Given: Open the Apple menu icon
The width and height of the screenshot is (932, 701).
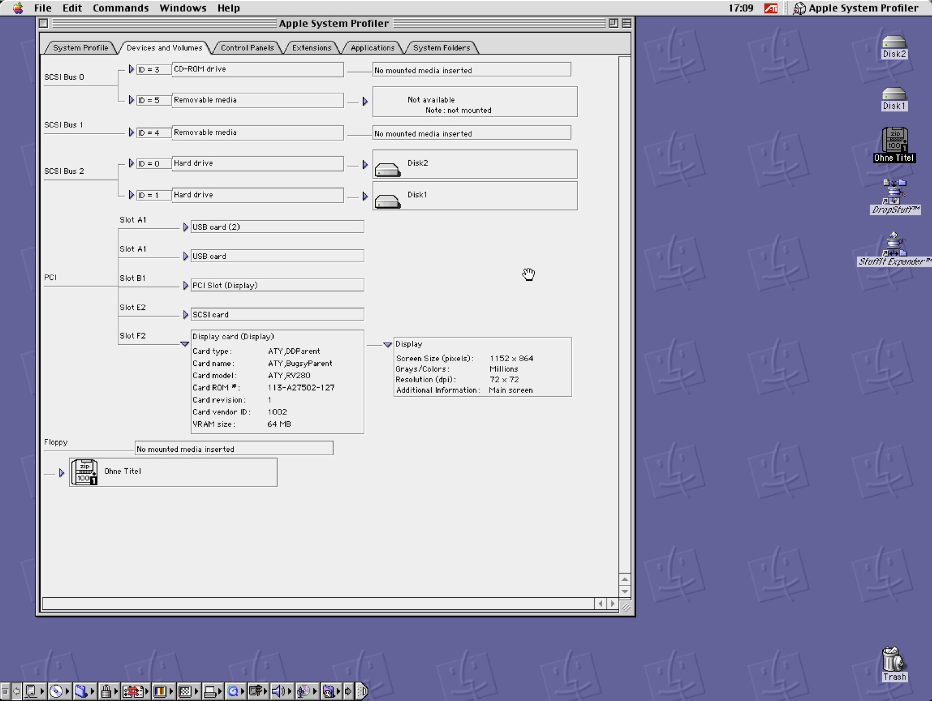Looking at the screenshot, I should click(x=18, y=8).
